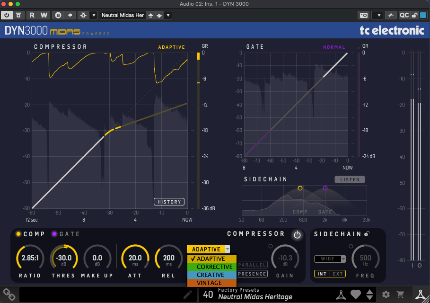Screen dimensions: 430x303
Task: Select CREATIVE from the mode menu
Action: (x=211, y=275)
